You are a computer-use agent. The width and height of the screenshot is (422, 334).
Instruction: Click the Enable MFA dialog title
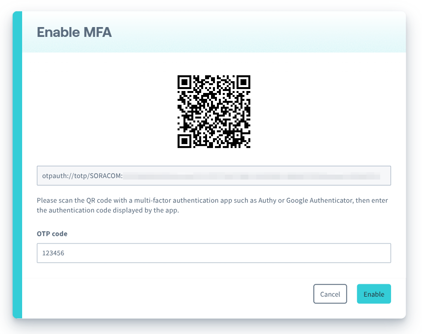74,32
